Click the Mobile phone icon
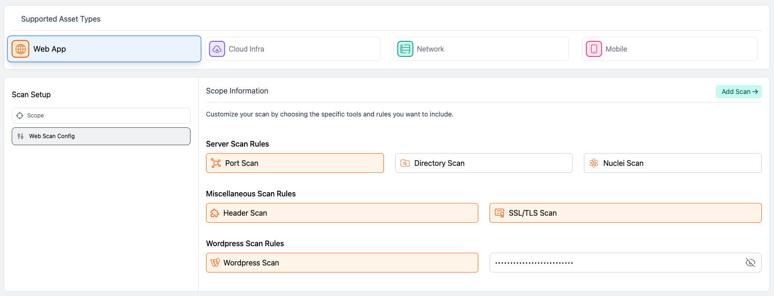Screen dimensions: 774x296 (x=594, y=49)
